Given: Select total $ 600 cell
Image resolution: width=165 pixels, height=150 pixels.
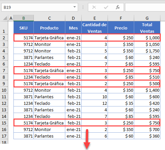Looking at the screenshot, I should pyautogui.click(x=147, y=97).
